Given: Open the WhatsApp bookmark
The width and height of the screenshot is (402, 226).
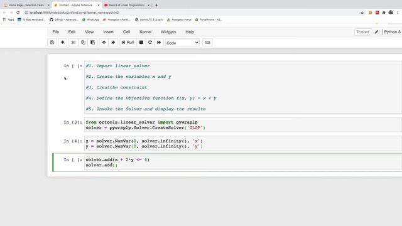Looking at the screenshot, I should coord(90,19).
